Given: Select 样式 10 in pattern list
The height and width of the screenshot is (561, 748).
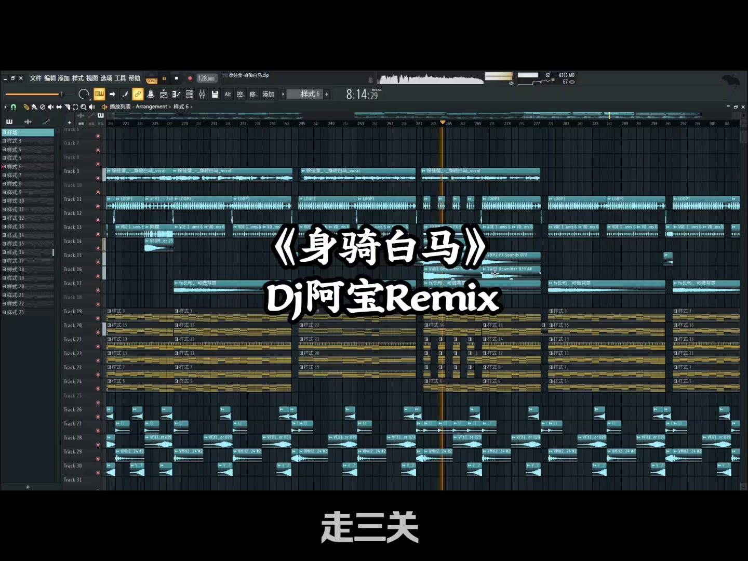Looking at the screenshot, I should tap(28, 201).
